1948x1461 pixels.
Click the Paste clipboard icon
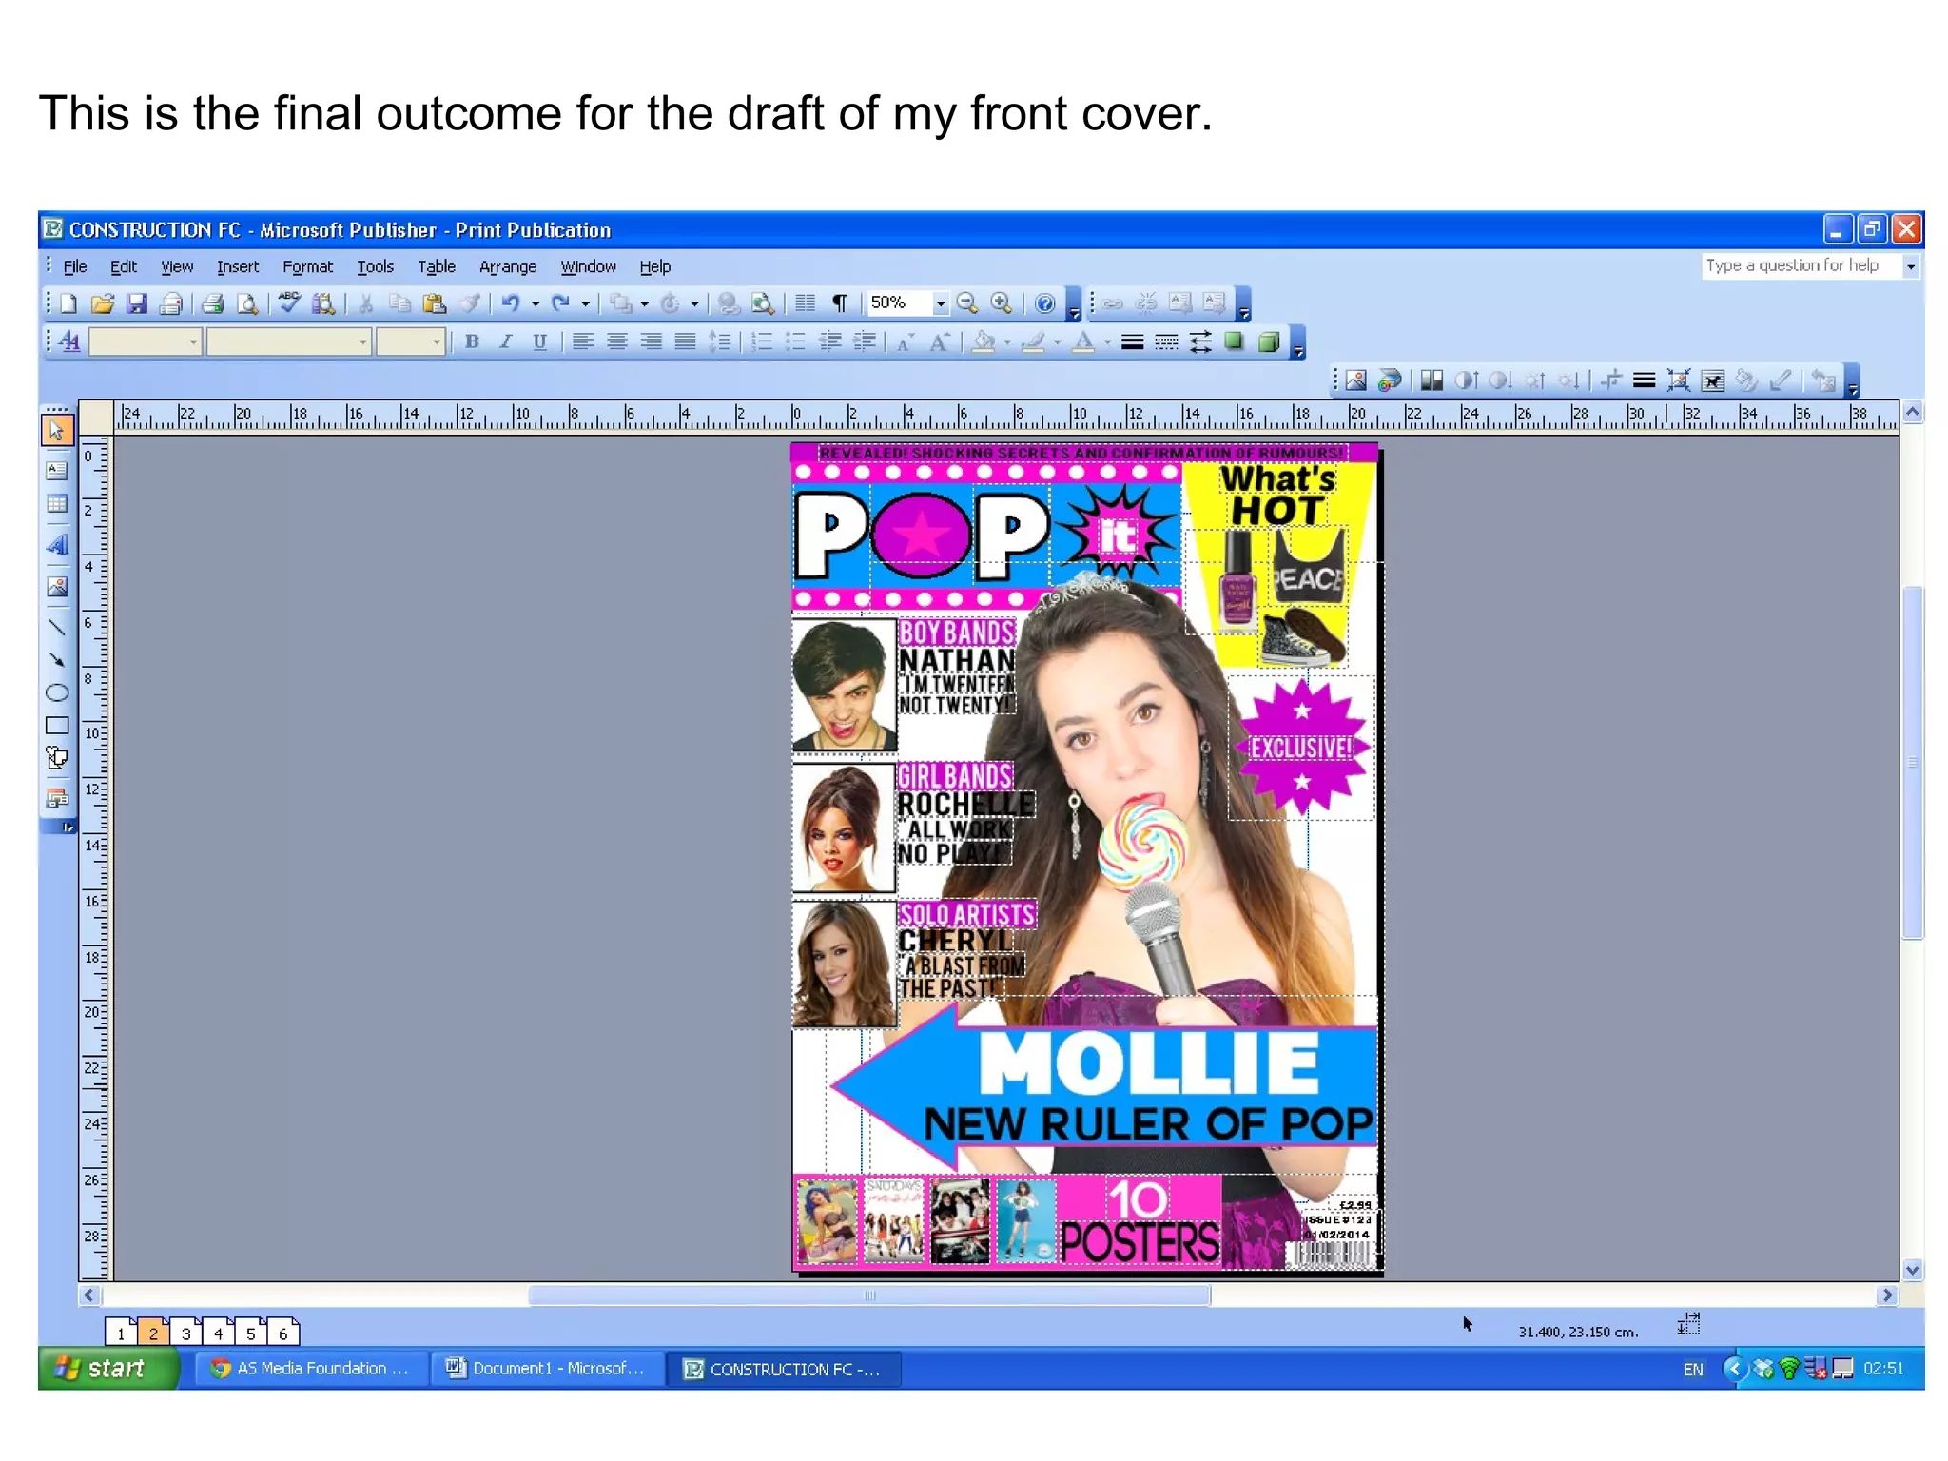point(434,303)
